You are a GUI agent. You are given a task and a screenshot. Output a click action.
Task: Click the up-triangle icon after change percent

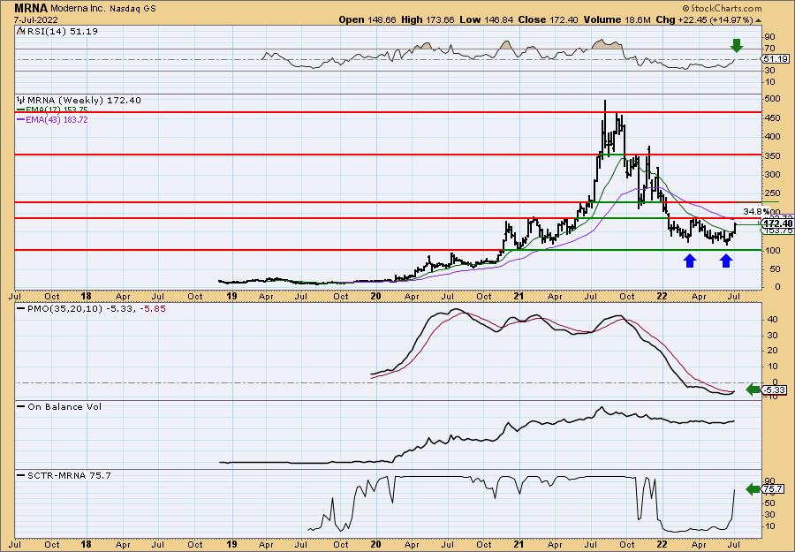pyautogui.click(x=759, y=20)
